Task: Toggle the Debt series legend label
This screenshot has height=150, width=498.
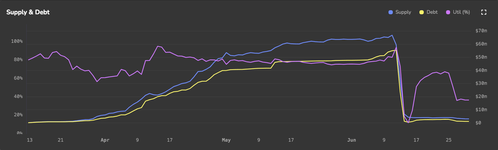Action: pos(432,12)
